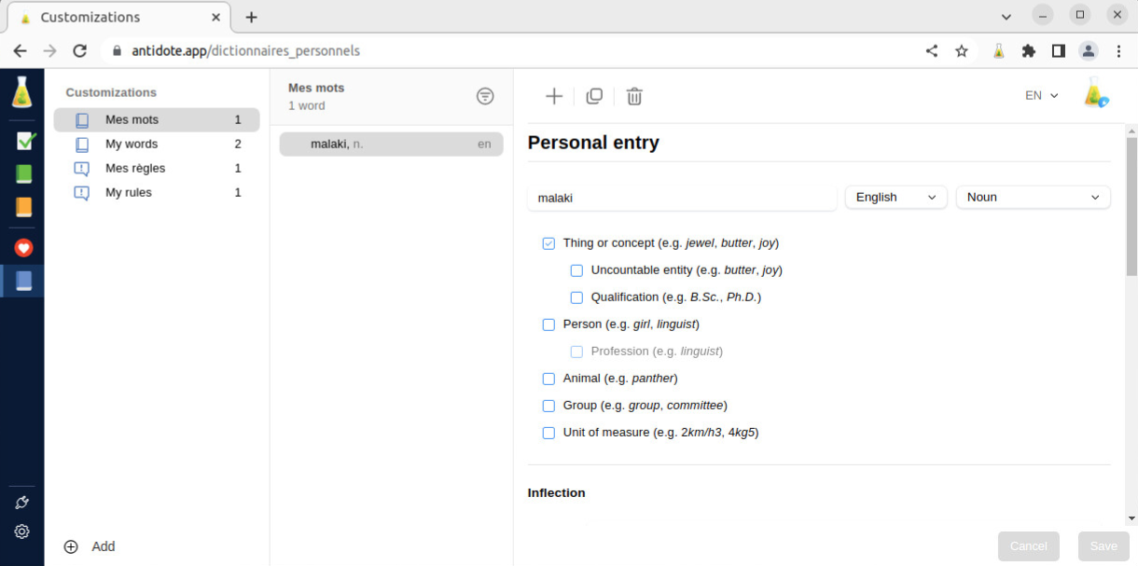Open the green dictionaries book icon
This screenshot has width=1138, height=566.
(x=24, y=174)
